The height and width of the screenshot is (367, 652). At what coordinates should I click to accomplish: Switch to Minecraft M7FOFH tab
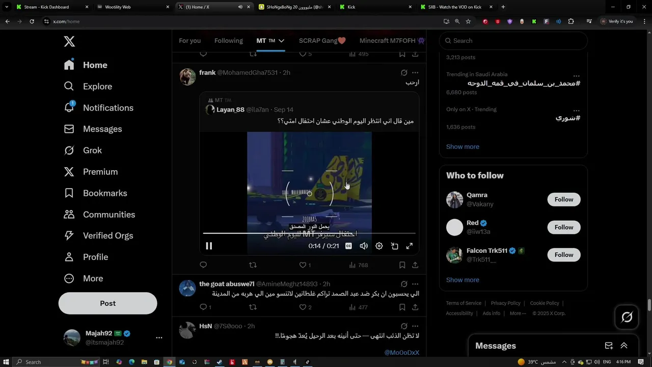coord(392,41)
